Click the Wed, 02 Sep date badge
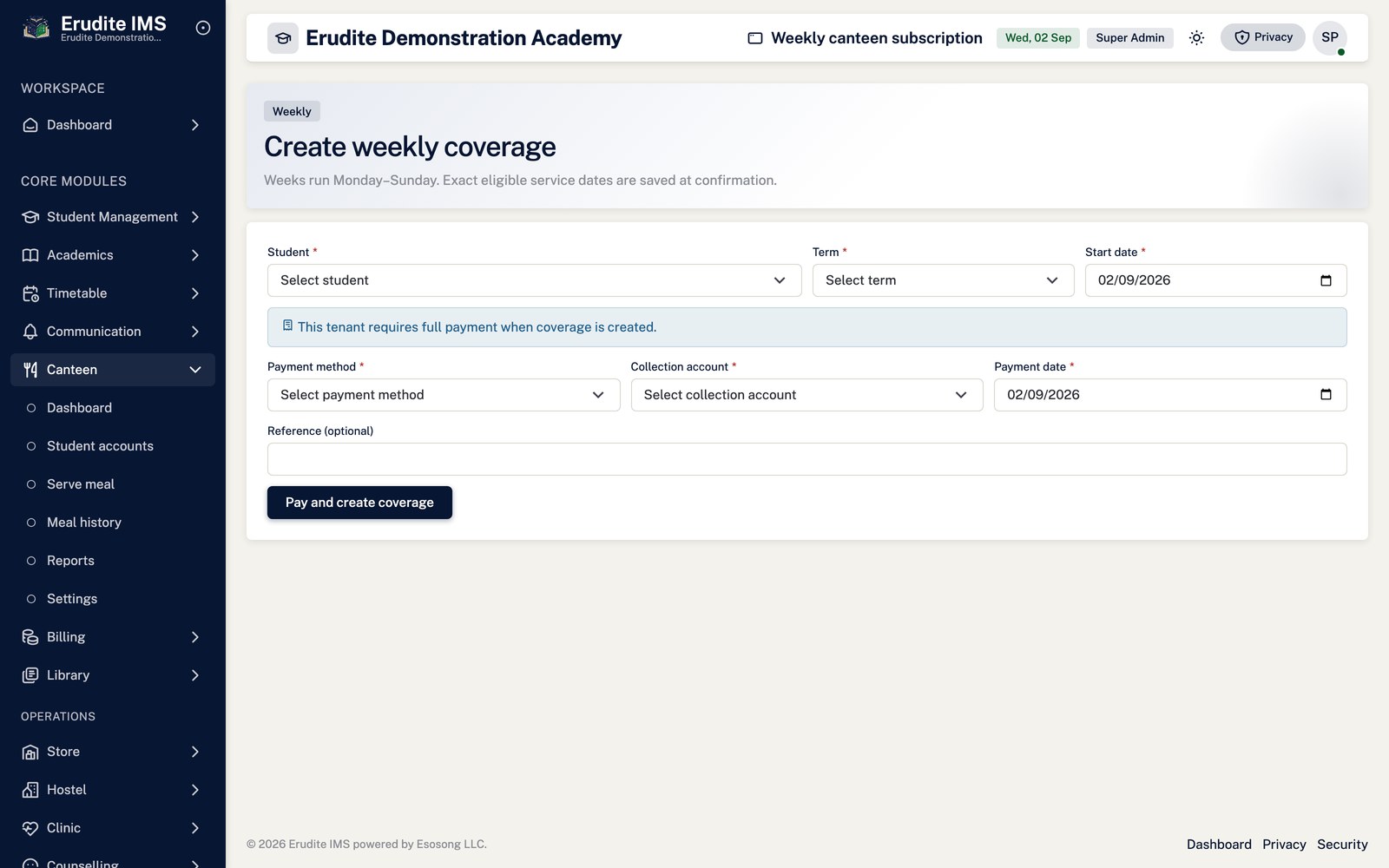The image size is (1389, 868). pyautogui.click(x=1038, y=38)
